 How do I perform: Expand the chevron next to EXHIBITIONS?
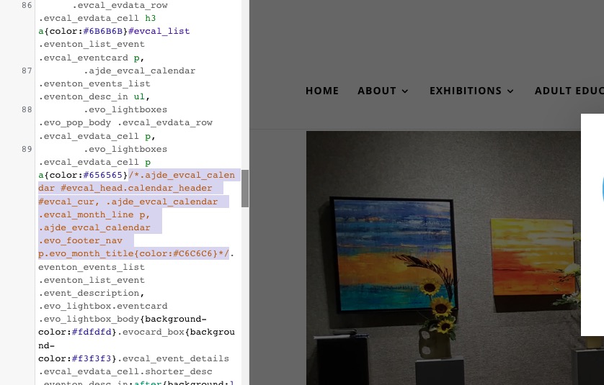point(510,91)
